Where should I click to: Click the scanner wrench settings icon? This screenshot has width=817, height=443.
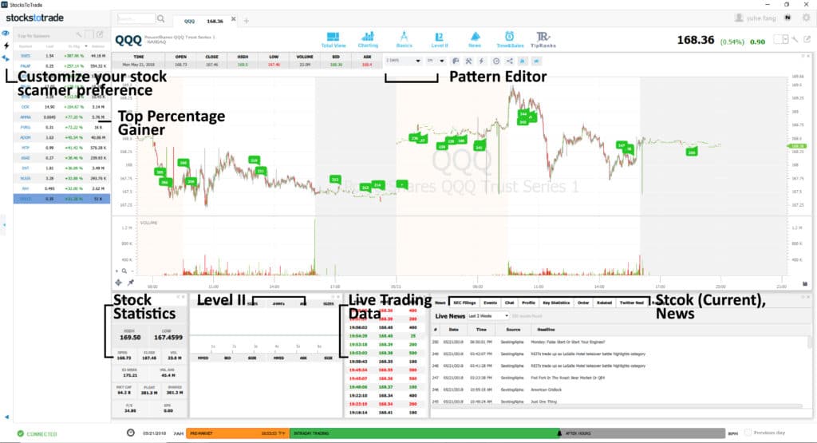point(79,35)
